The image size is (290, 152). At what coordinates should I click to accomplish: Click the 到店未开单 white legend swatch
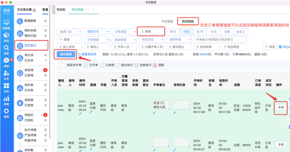pos(63,65)
